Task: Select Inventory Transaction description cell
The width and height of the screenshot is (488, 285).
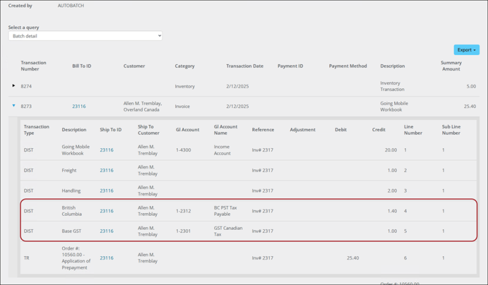Action: [392, 86]
